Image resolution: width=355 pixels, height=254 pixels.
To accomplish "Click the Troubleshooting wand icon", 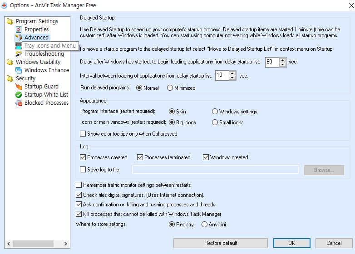I will coord(19,54).
